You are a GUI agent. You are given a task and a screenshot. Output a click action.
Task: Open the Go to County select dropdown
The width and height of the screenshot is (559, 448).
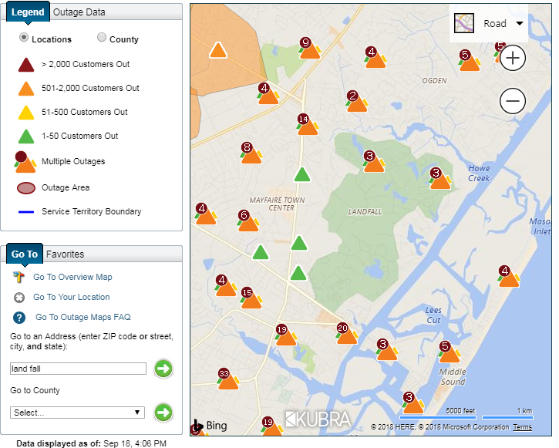[77, 413]
